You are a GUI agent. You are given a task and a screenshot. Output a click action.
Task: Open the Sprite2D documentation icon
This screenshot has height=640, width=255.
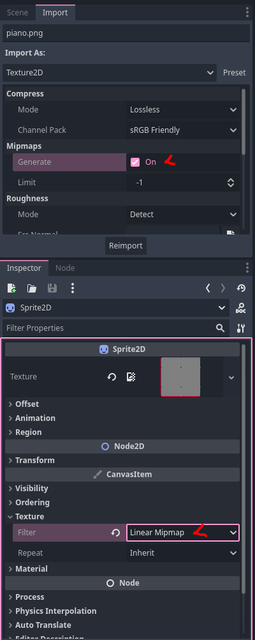[x=241, y=308]
